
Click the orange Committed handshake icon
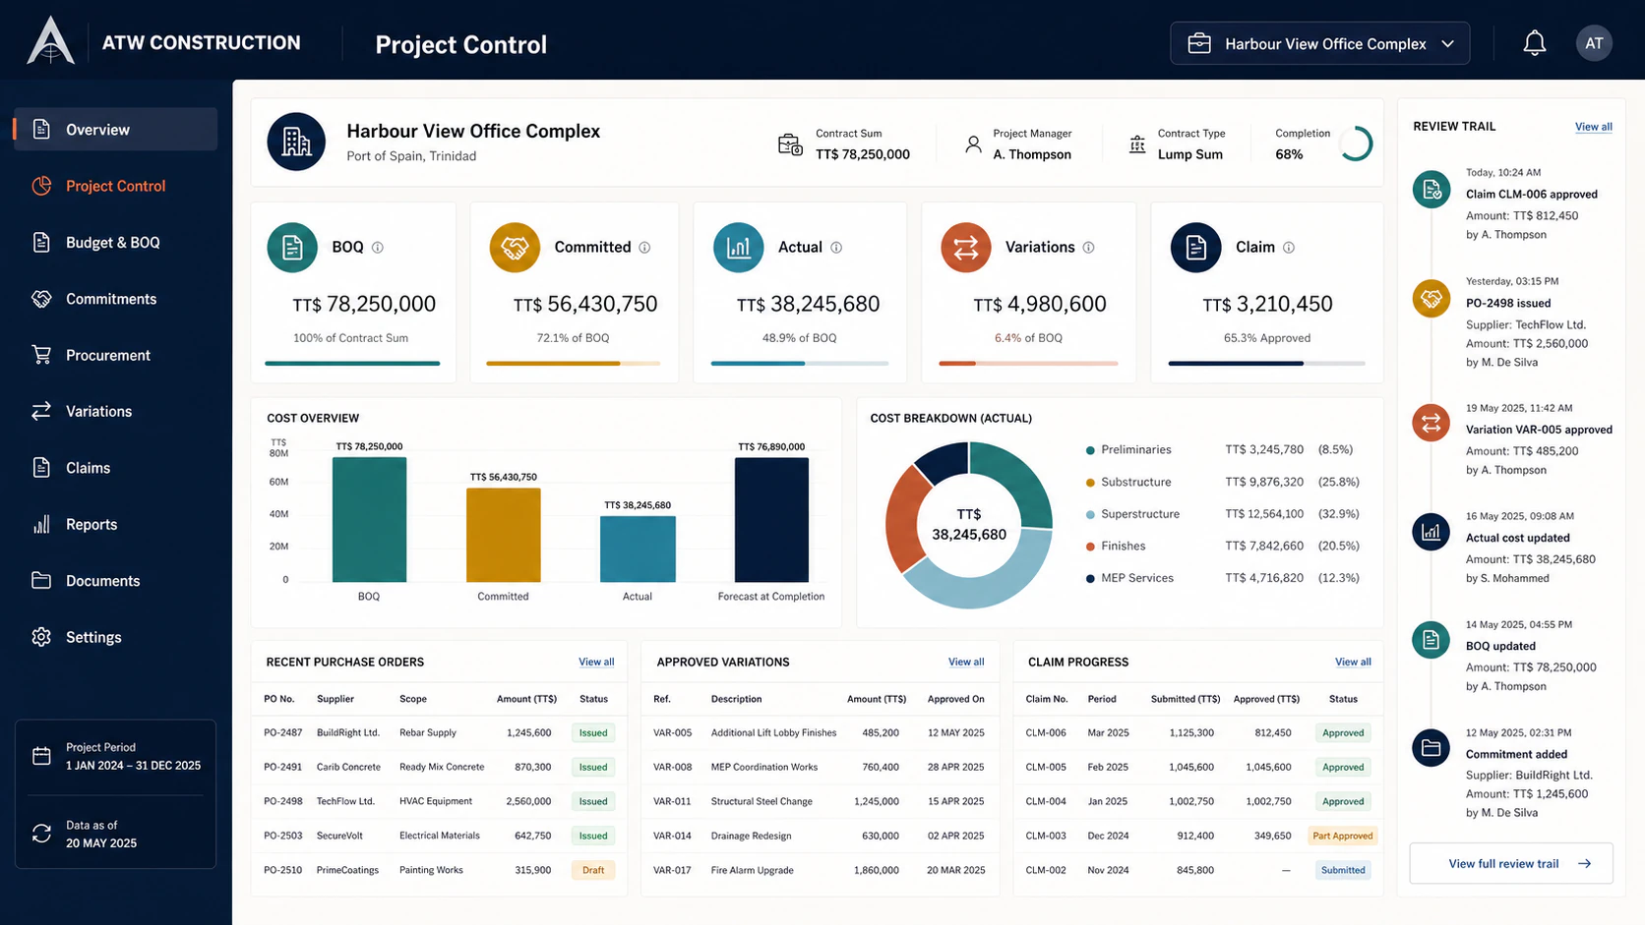coord(515,248)
